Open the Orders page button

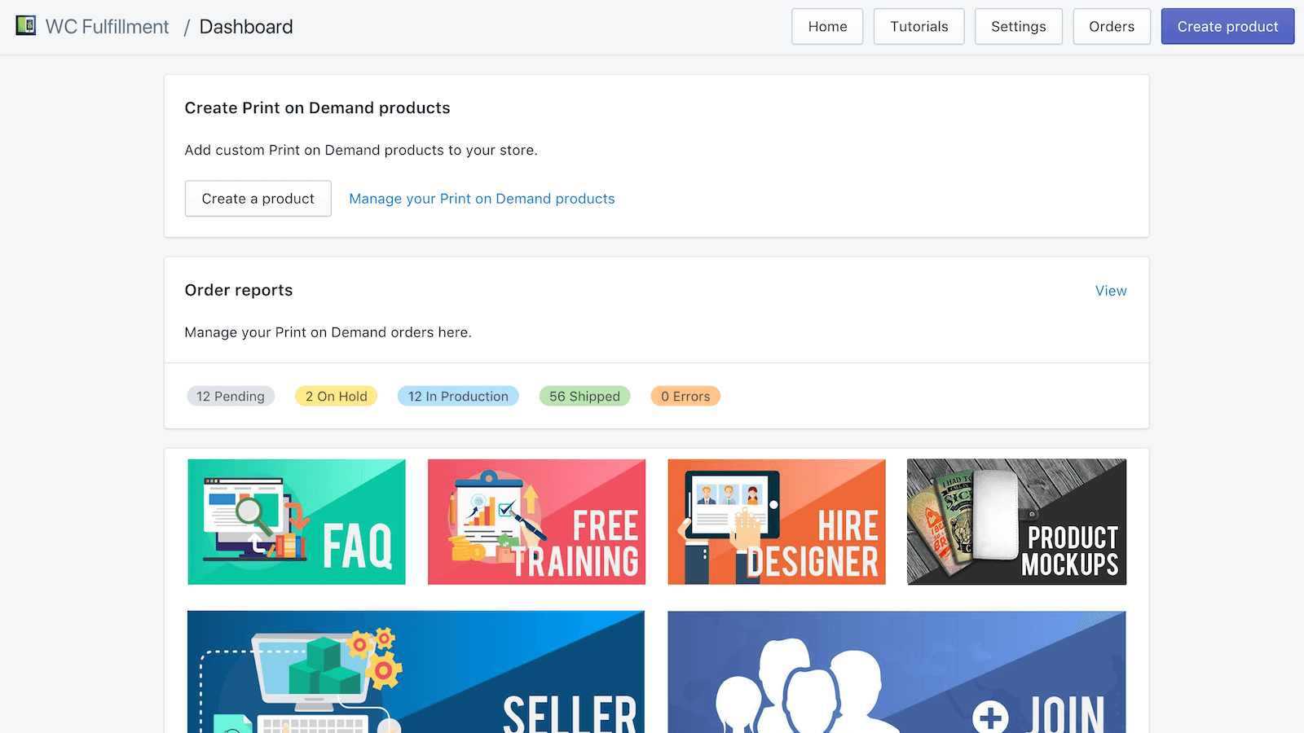coord(1111,26)
